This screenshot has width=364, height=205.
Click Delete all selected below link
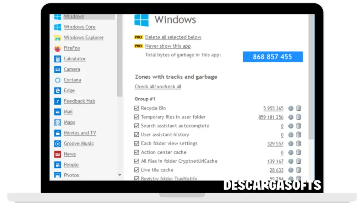click(173, 37)
